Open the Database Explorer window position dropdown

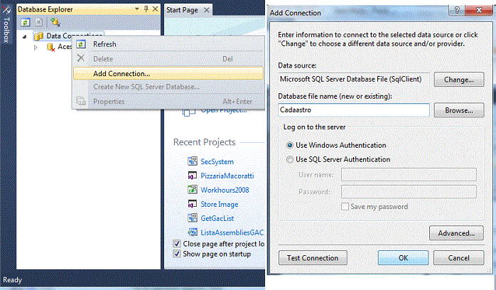(x=136, y=9)
